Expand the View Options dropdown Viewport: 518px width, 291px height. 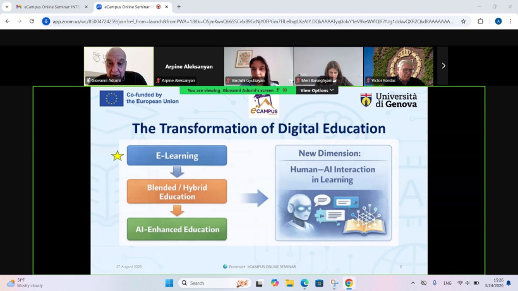tap(317, 90)
